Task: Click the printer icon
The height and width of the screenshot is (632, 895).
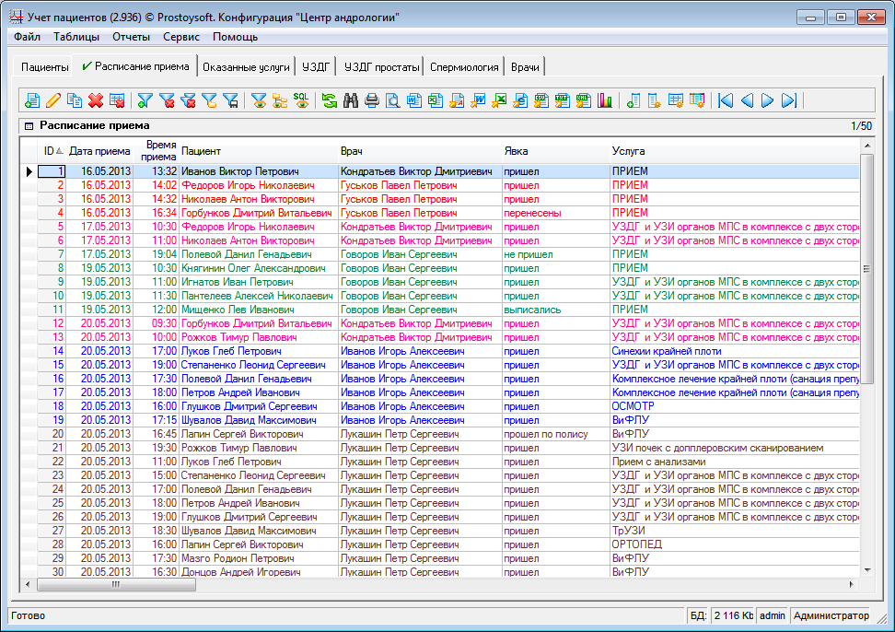Action: (x=371, y=100)
